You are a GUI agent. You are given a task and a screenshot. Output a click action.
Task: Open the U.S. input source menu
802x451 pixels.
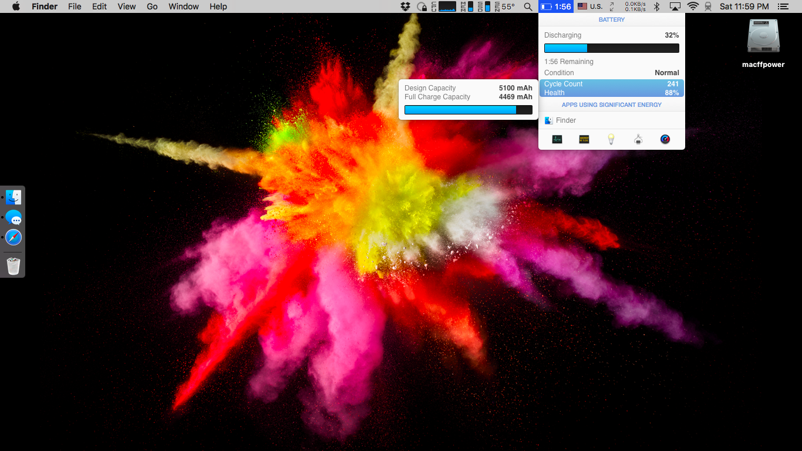point(590,6)
